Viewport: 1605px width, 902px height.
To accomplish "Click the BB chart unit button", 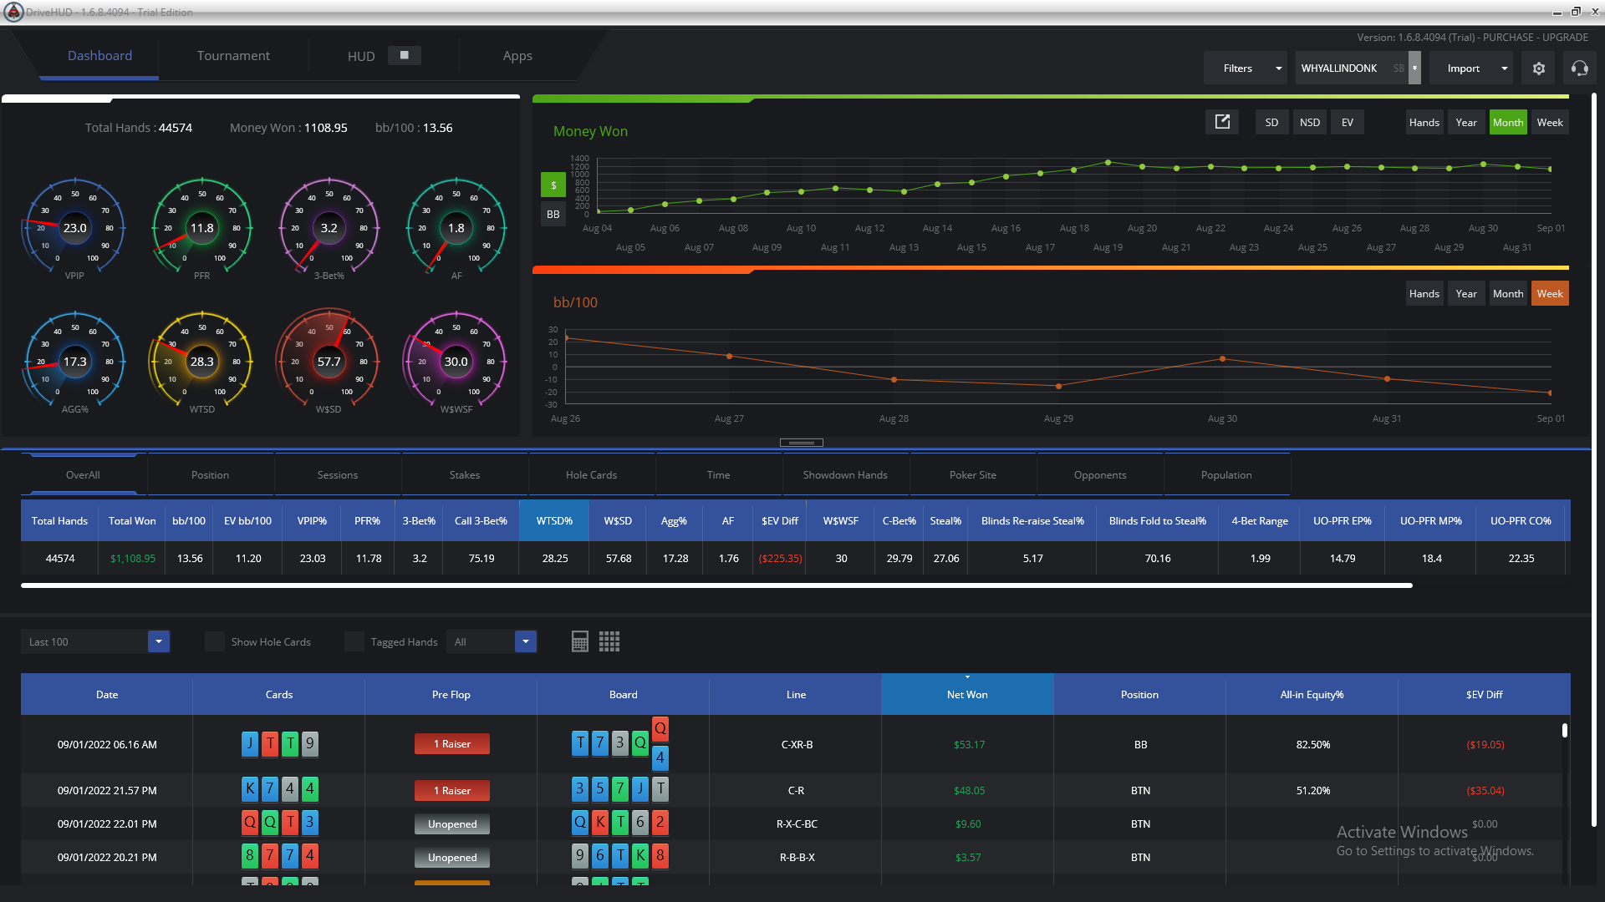I will [553, 215].
